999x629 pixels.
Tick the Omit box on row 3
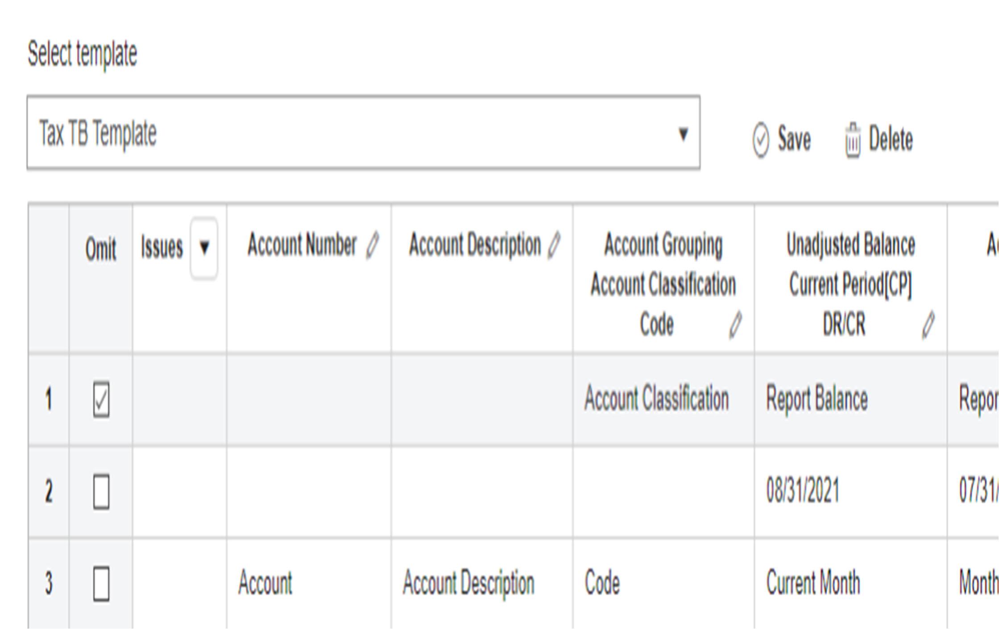pyautogui.click(x=101, y=584)
